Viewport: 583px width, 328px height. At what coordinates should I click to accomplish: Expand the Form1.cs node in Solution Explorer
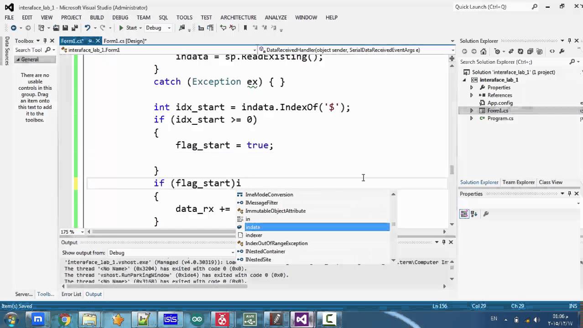coord(472,111)
